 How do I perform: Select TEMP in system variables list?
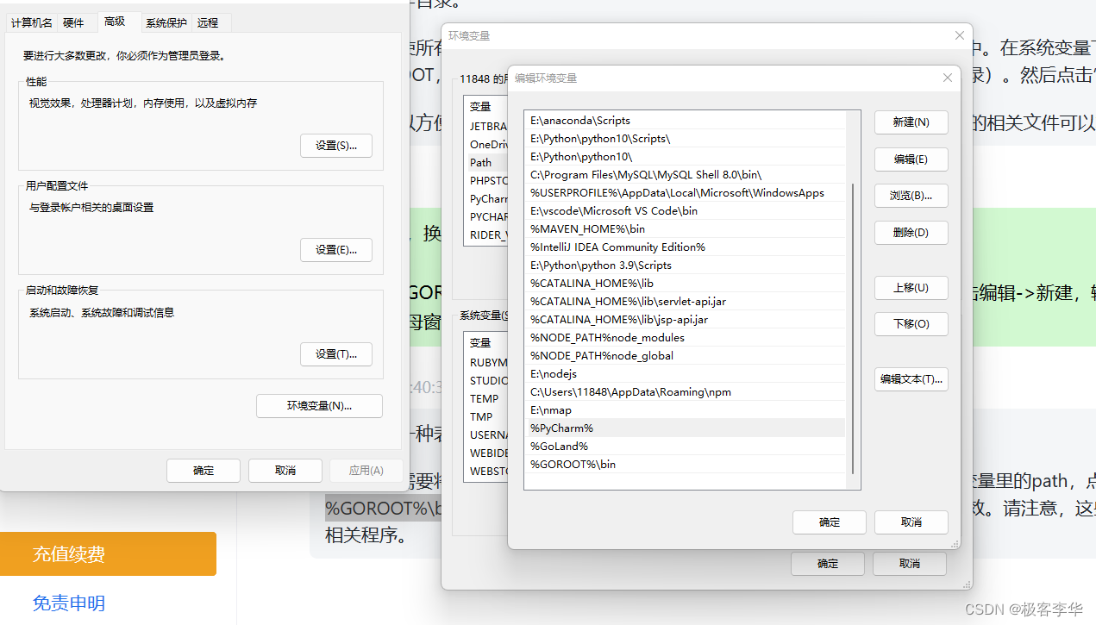[484, 399]
